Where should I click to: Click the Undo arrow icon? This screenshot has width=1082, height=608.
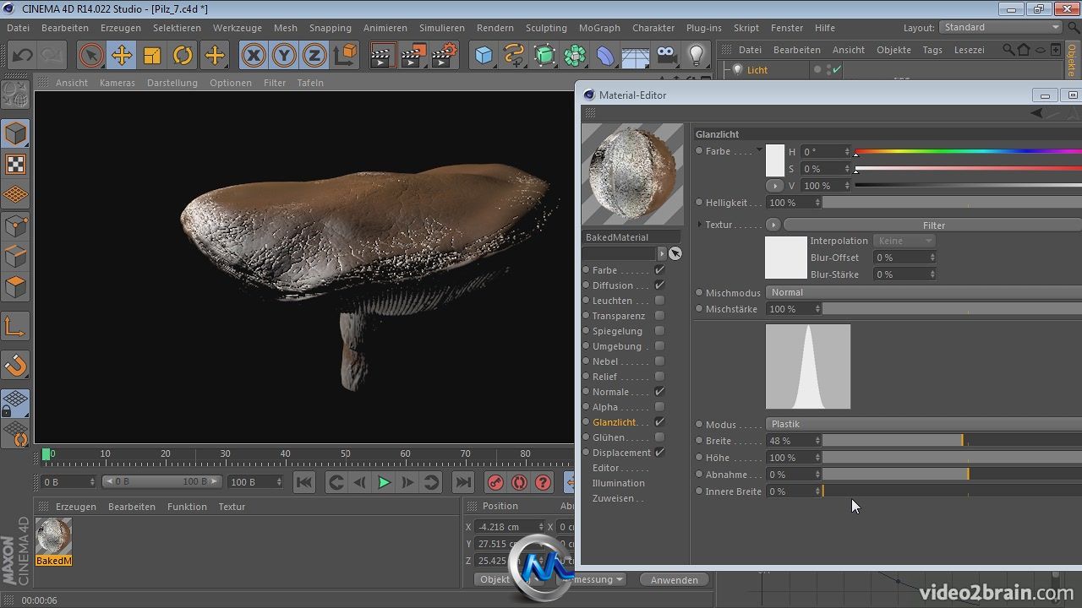click(x=22, y=56)
